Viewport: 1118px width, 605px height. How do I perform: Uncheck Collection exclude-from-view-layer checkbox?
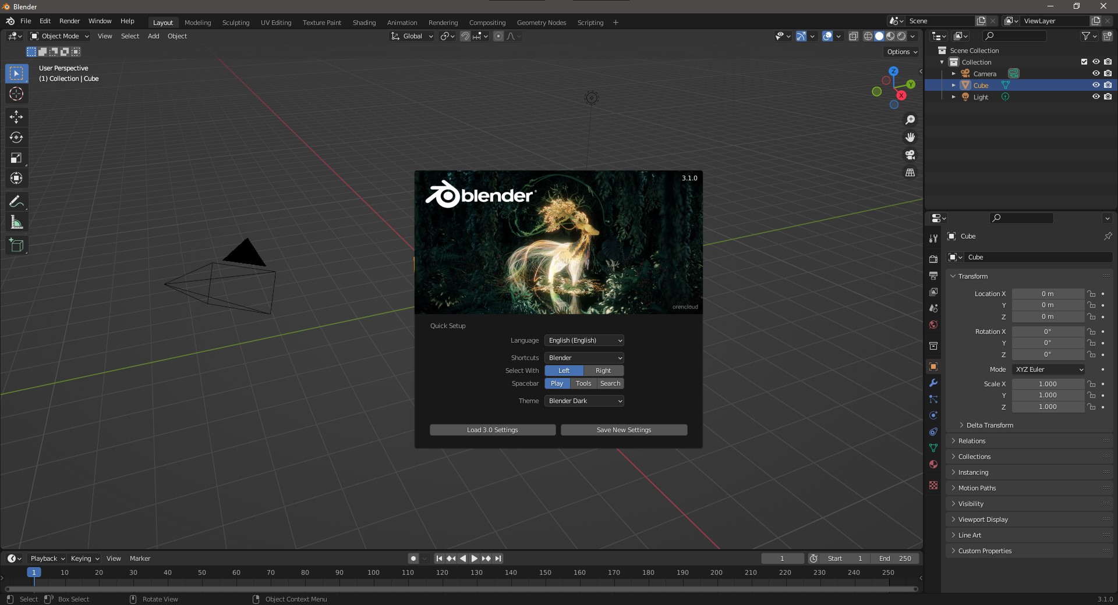coord(1084,62)
